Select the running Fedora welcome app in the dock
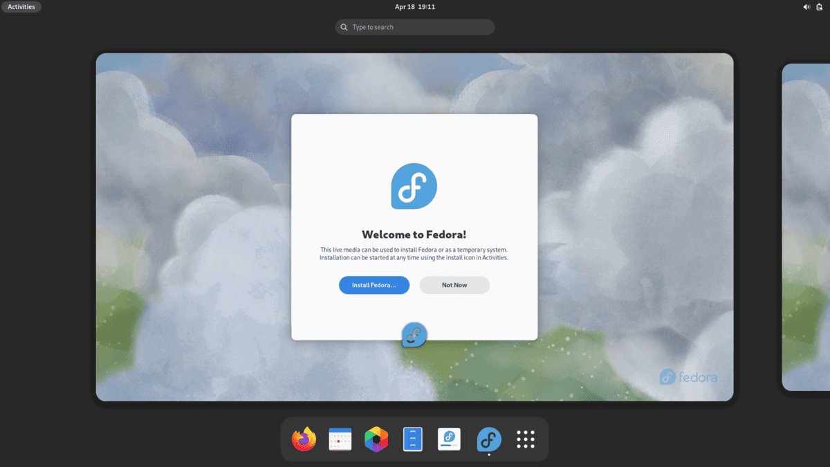 [490, 439]
